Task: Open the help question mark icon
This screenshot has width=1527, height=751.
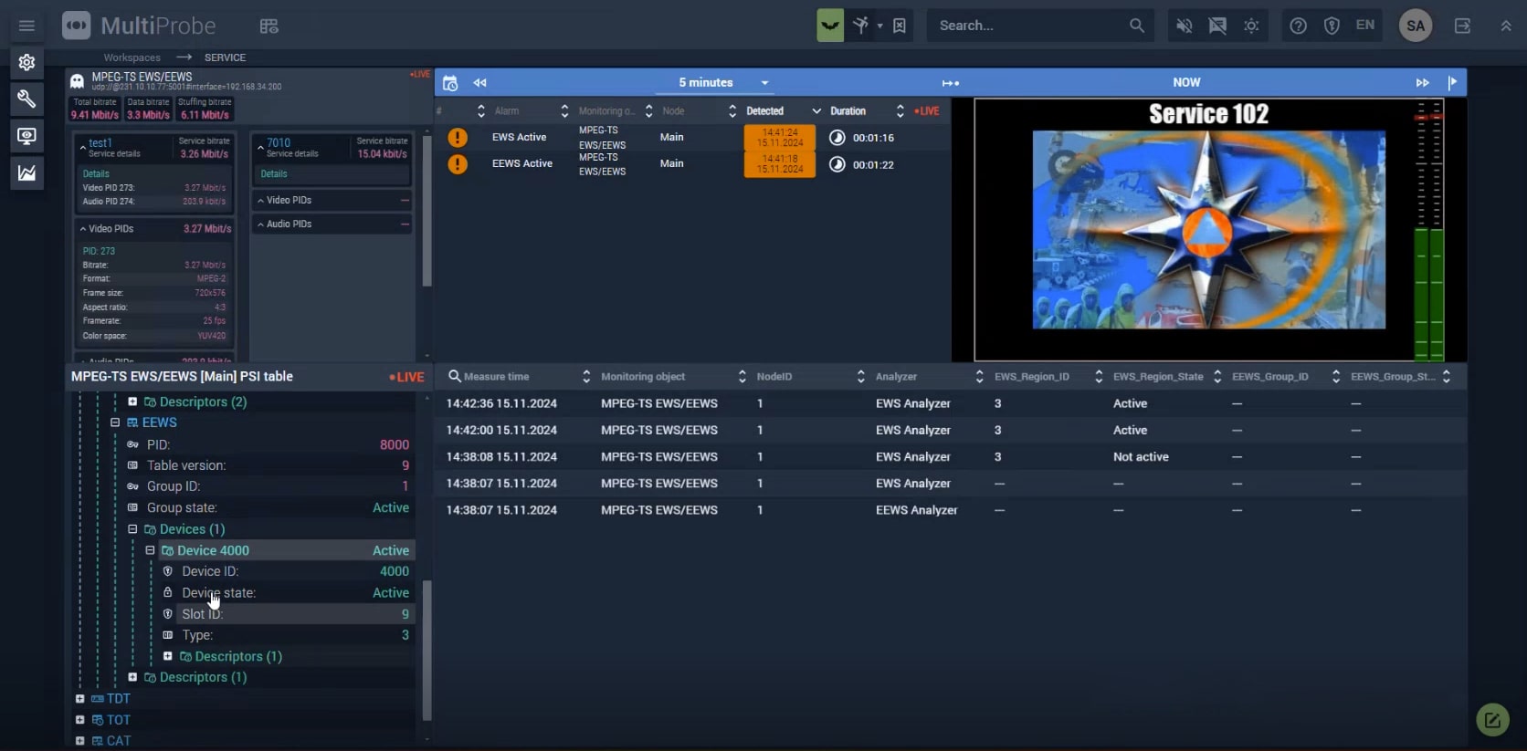Action: (x=1298, y=26)
